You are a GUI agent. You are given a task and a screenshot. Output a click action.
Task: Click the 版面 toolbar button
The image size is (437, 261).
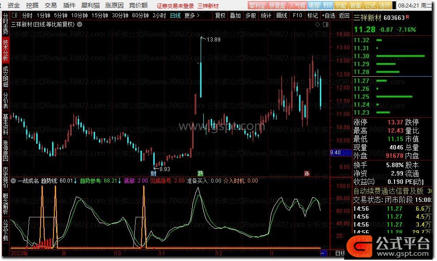(355, 6)
